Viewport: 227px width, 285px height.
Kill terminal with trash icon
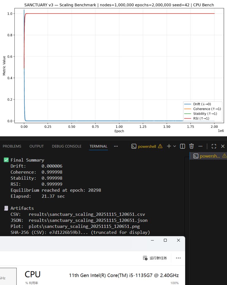191,146
